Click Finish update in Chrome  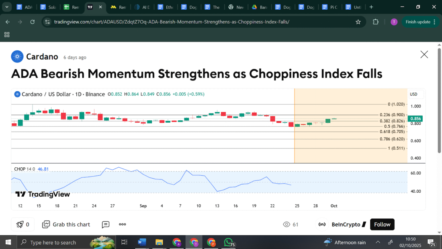(421, 22)
